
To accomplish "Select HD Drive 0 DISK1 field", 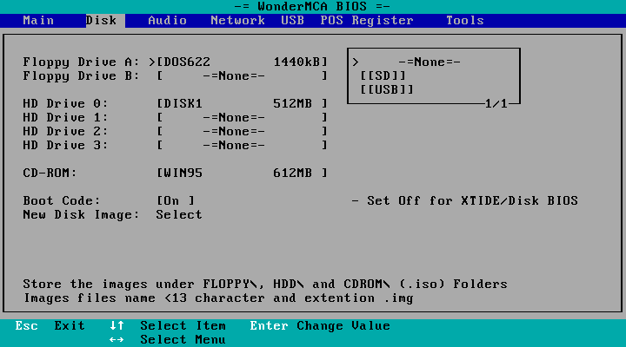I will [x=242, y=103].
